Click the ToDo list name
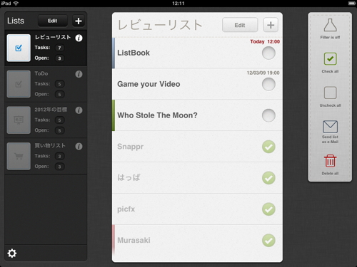 (x=41, y=73)
